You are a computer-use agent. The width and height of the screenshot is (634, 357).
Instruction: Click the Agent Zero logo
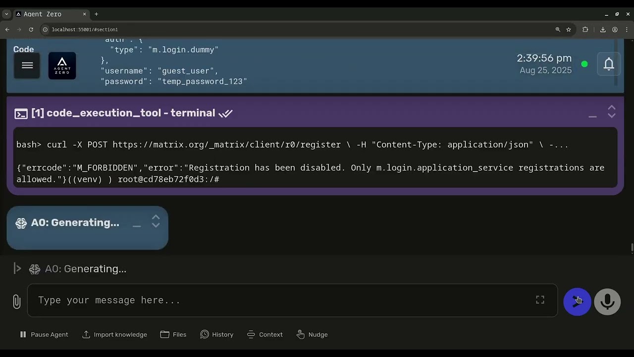coord(62,65)
